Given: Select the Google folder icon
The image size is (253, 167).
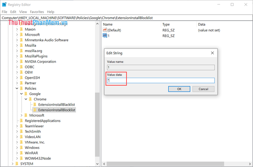Looking at the screenshot, I should pos(26,94).
